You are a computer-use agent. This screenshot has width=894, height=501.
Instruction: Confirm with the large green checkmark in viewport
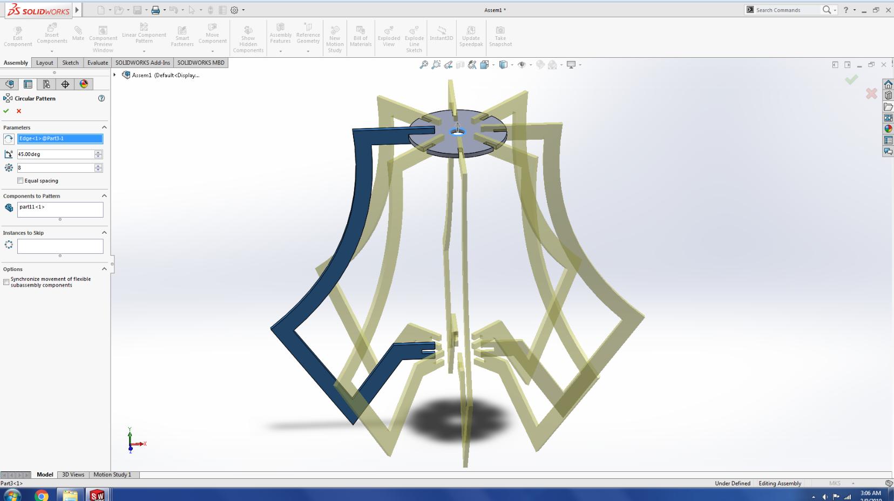point(851,80)
